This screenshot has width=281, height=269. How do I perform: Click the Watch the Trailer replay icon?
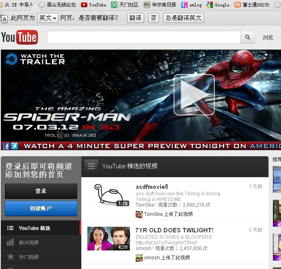tap(11, 59)
